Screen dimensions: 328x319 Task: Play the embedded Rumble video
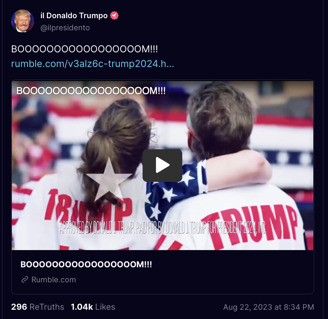point(162,165)
